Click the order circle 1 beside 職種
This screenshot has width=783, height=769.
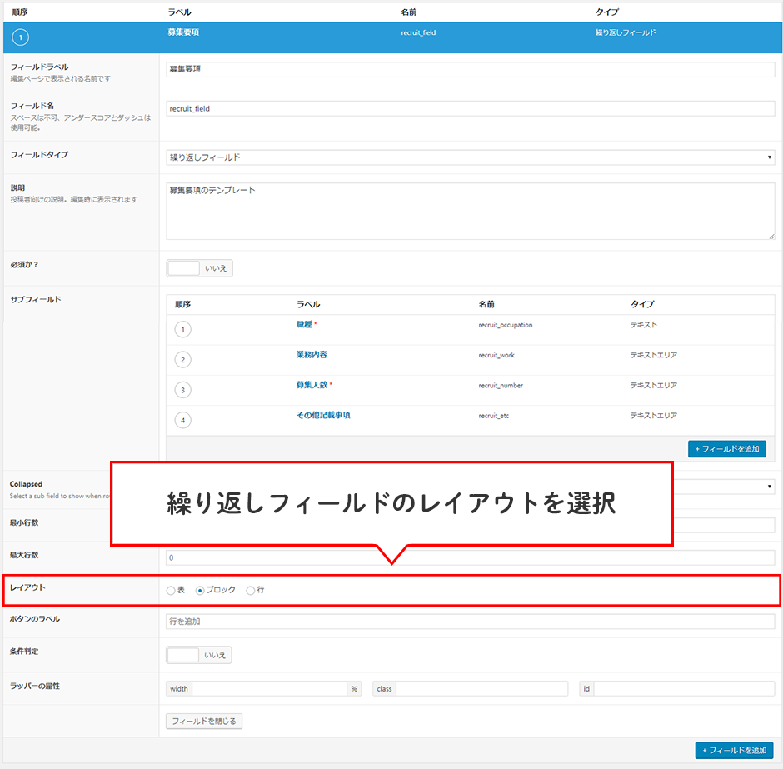pos(182,329)
